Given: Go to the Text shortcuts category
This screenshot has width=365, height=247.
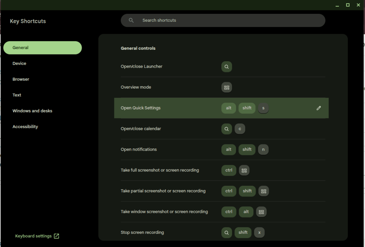Looking at the screenshot, I should (17, 95).
